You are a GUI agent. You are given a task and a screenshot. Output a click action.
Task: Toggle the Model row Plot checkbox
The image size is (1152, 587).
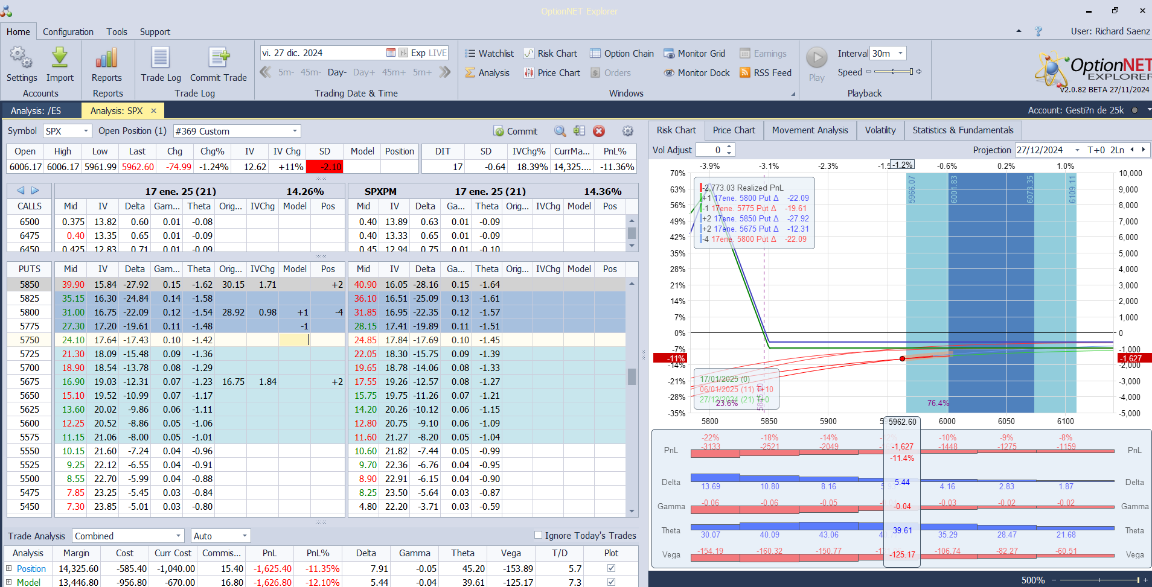611,582
